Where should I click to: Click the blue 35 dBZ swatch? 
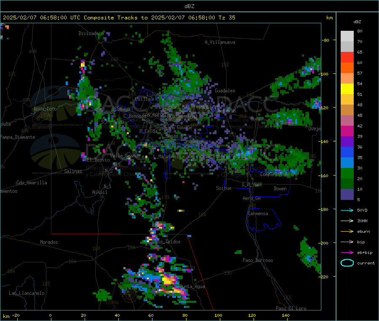(x=347, y=152)
